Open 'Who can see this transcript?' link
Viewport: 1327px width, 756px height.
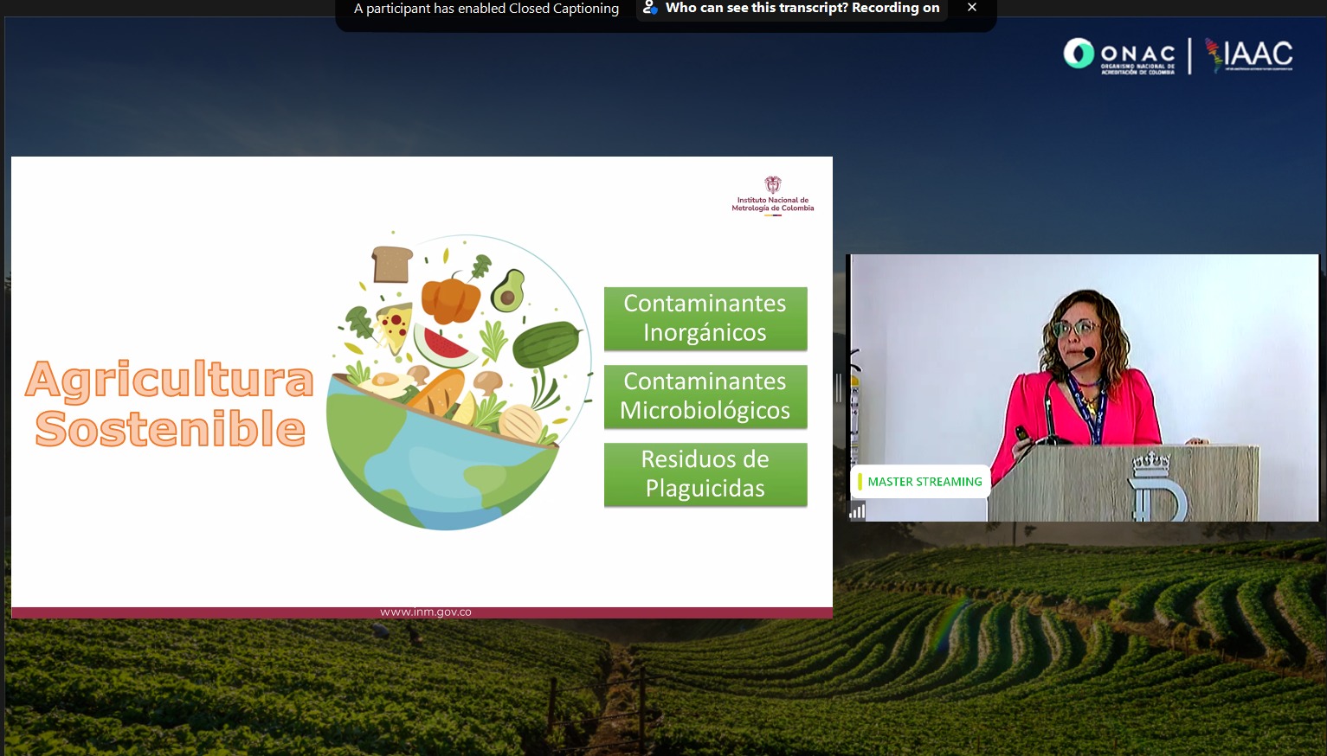pyautogui.click(x=802, y=8)
